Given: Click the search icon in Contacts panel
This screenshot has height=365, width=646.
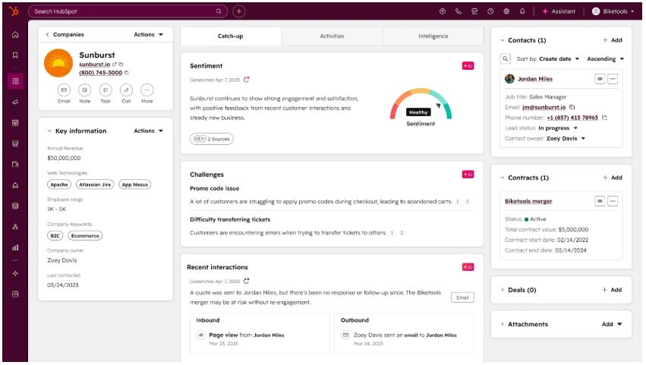Looking at the screenshot, I should [x=505, y=59].
